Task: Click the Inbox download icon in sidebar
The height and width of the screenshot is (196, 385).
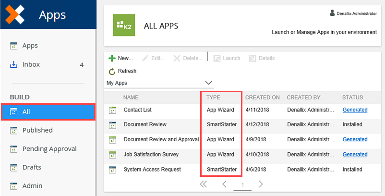Action: (x=14, y=64)
